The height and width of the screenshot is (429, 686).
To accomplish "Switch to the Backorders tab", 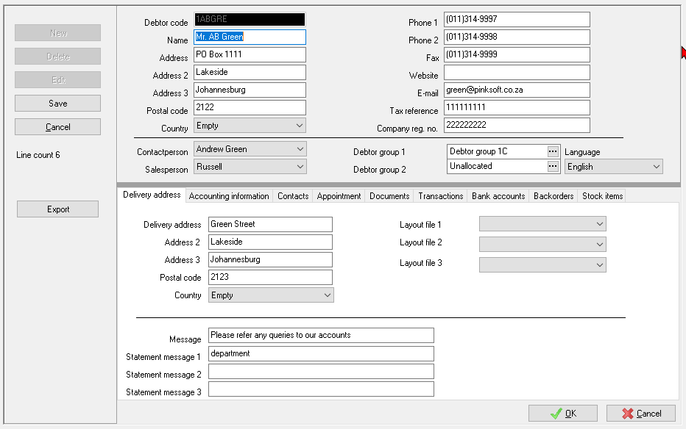I will 553,196.
